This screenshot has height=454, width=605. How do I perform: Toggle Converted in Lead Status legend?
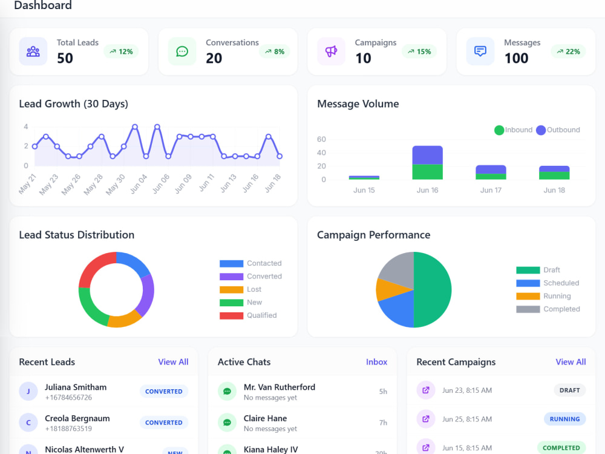click(x=251, y=277)
